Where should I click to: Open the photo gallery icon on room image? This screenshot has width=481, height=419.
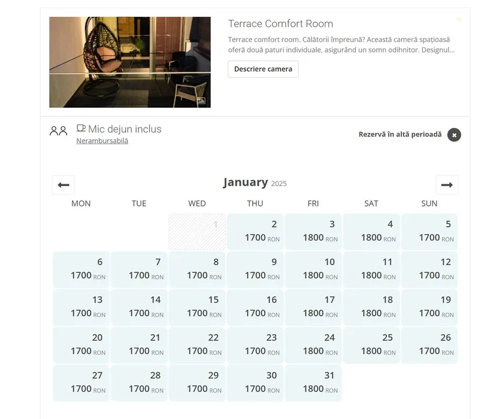[x=201, y=101]
